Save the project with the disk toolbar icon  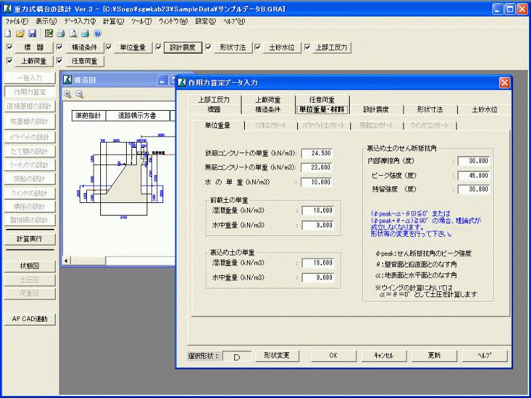coord(32,34)
